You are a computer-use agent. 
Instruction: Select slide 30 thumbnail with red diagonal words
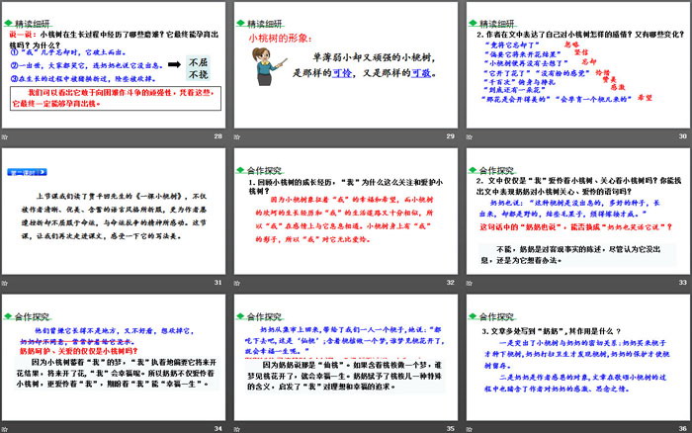click(578, 65)
